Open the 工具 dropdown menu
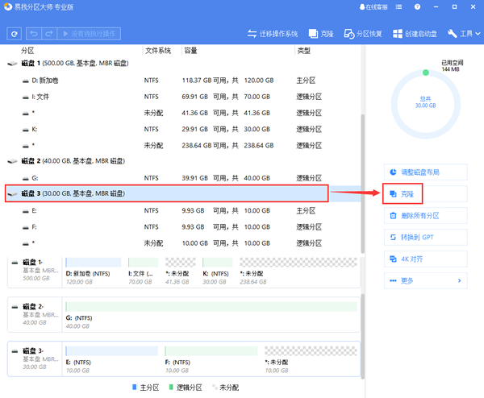This screenshot has height=398, width=484. click(x=465, y=34)
